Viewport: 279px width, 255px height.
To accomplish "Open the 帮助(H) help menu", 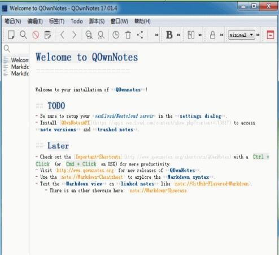I will tap(142, 21).
